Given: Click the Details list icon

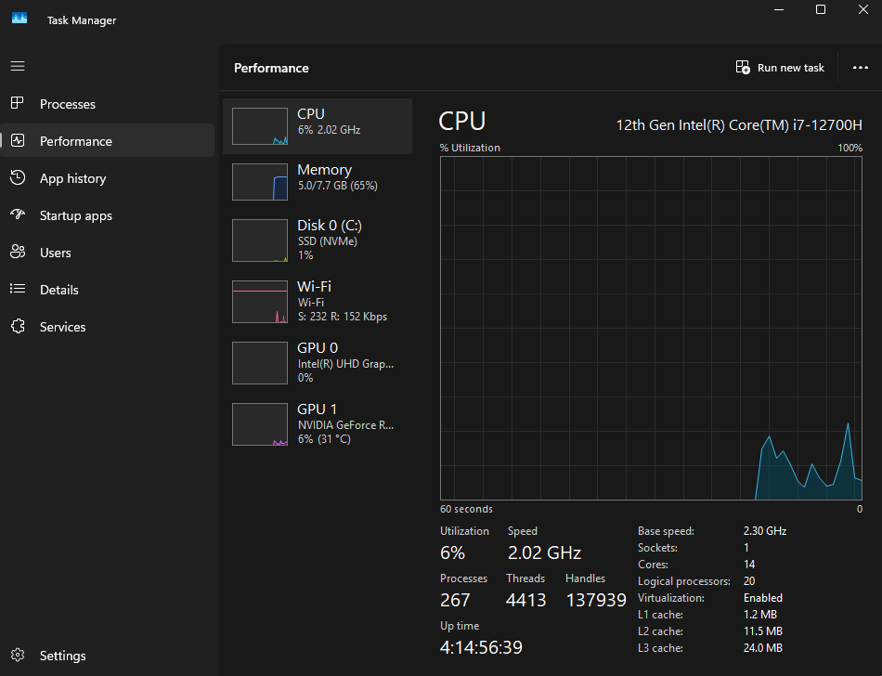Looking at the screenshot, I should [x=18, y=289].
